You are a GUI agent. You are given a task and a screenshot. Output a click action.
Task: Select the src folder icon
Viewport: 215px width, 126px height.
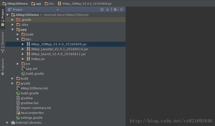point(23,64)
